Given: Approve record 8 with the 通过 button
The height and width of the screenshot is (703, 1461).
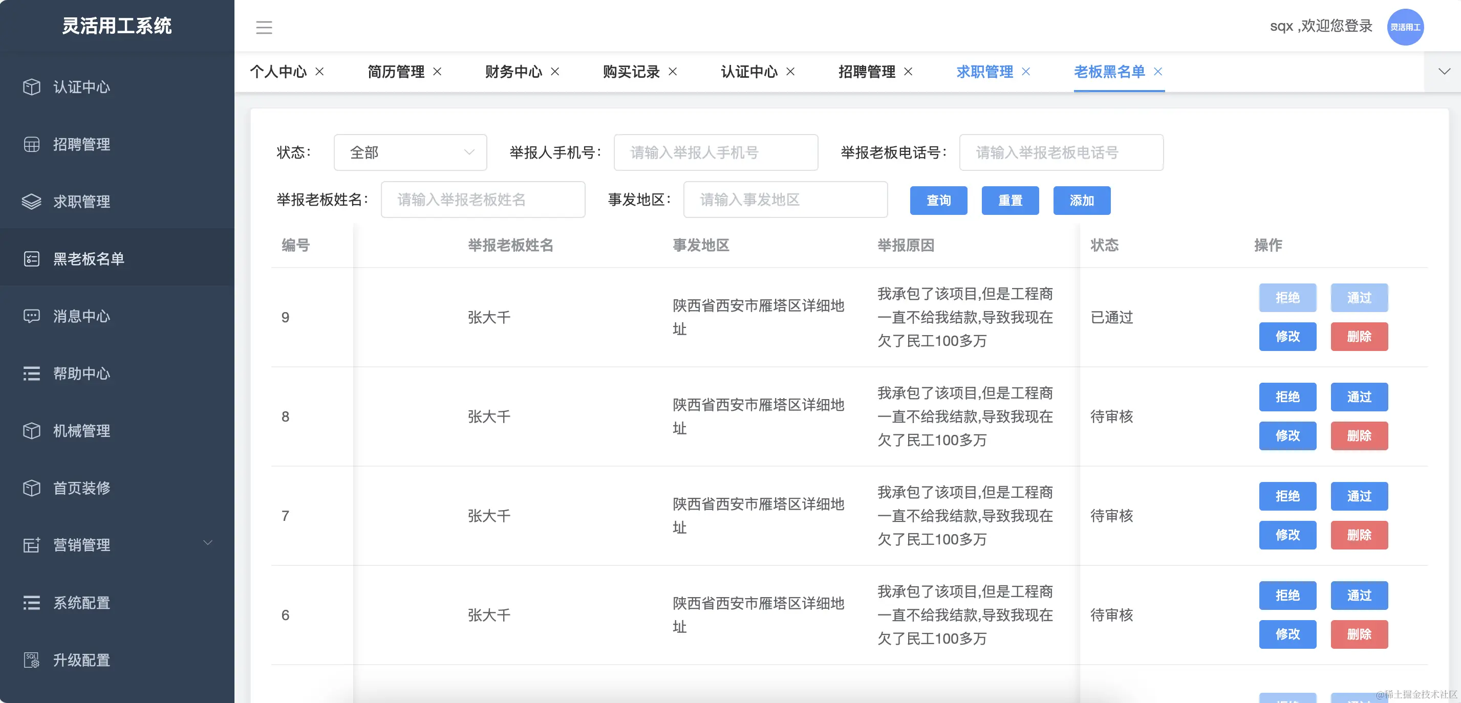Looking at the screenshot, I should point(1359,397).
